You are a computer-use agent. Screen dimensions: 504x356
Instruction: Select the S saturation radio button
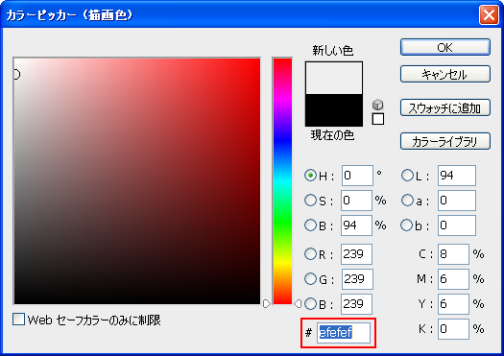pyautogui.click(x=310, y=201)
